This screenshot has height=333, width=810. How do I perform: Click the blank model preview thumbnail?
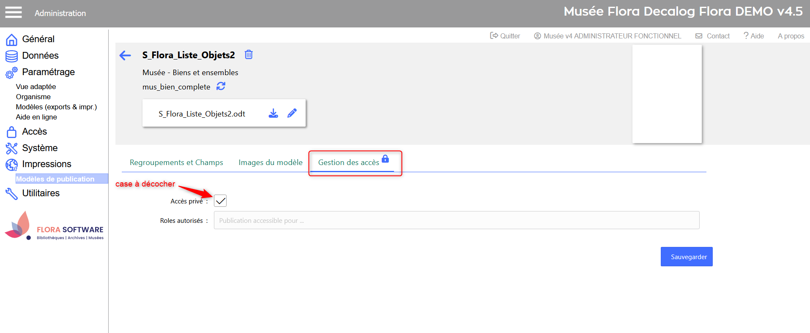[667, 94]
